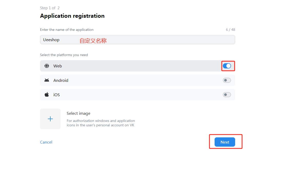Click the "Select image" title text
Image resolution: width=297 pixels, height=195 pixels.
78,113
